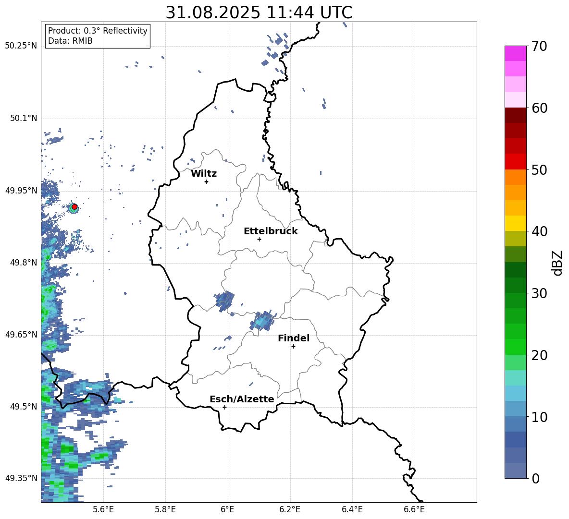
Task: Click the 'Data: RMIB' text
Action: click(x=70, y=41)
